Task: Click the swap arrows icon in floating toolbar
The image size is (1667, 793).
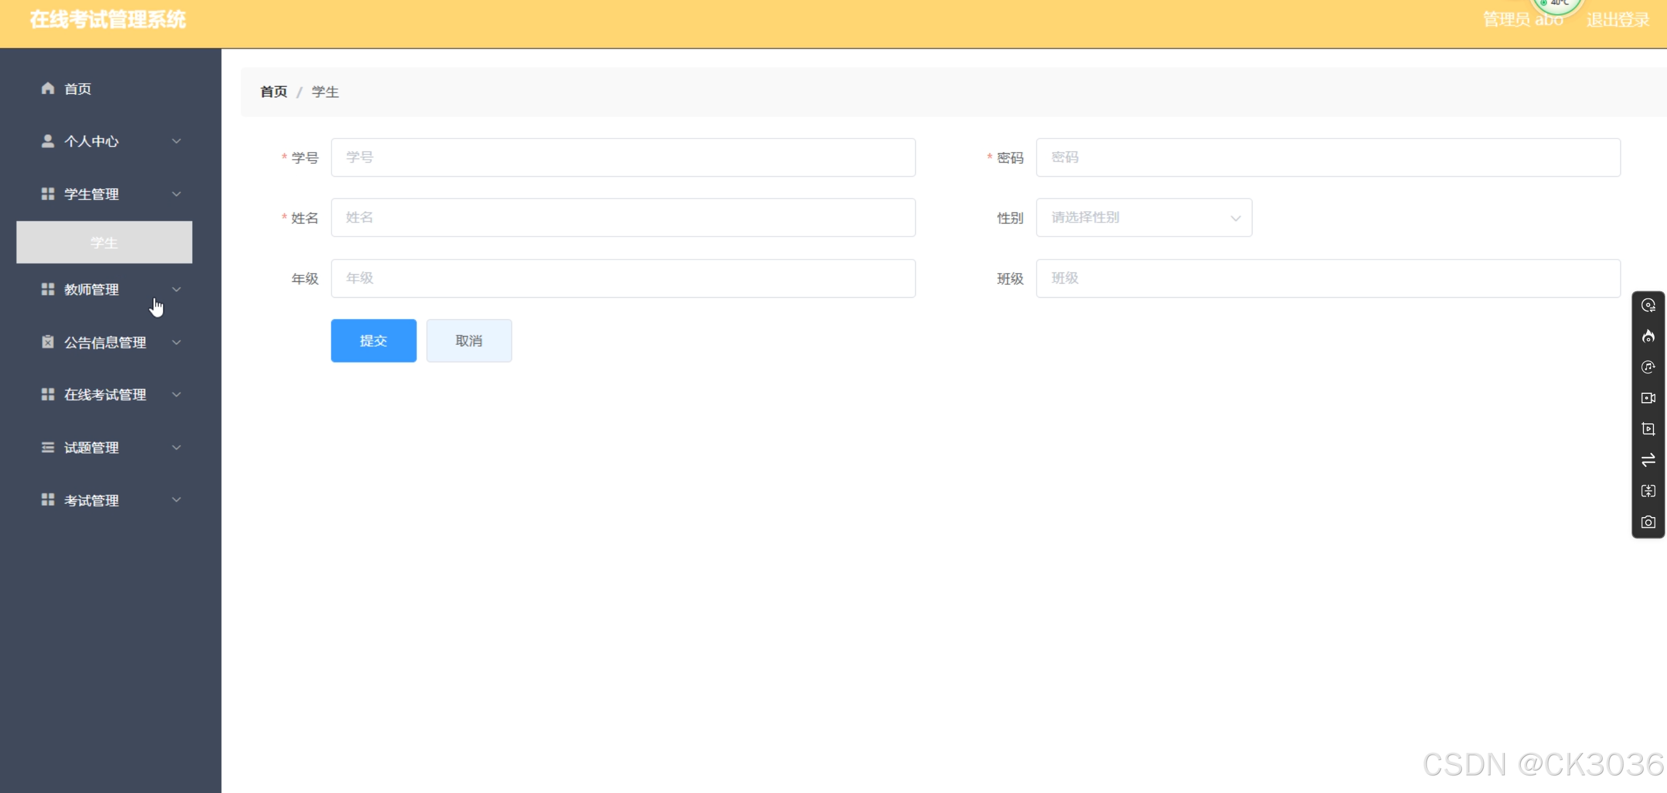Action: point(1648,460)
